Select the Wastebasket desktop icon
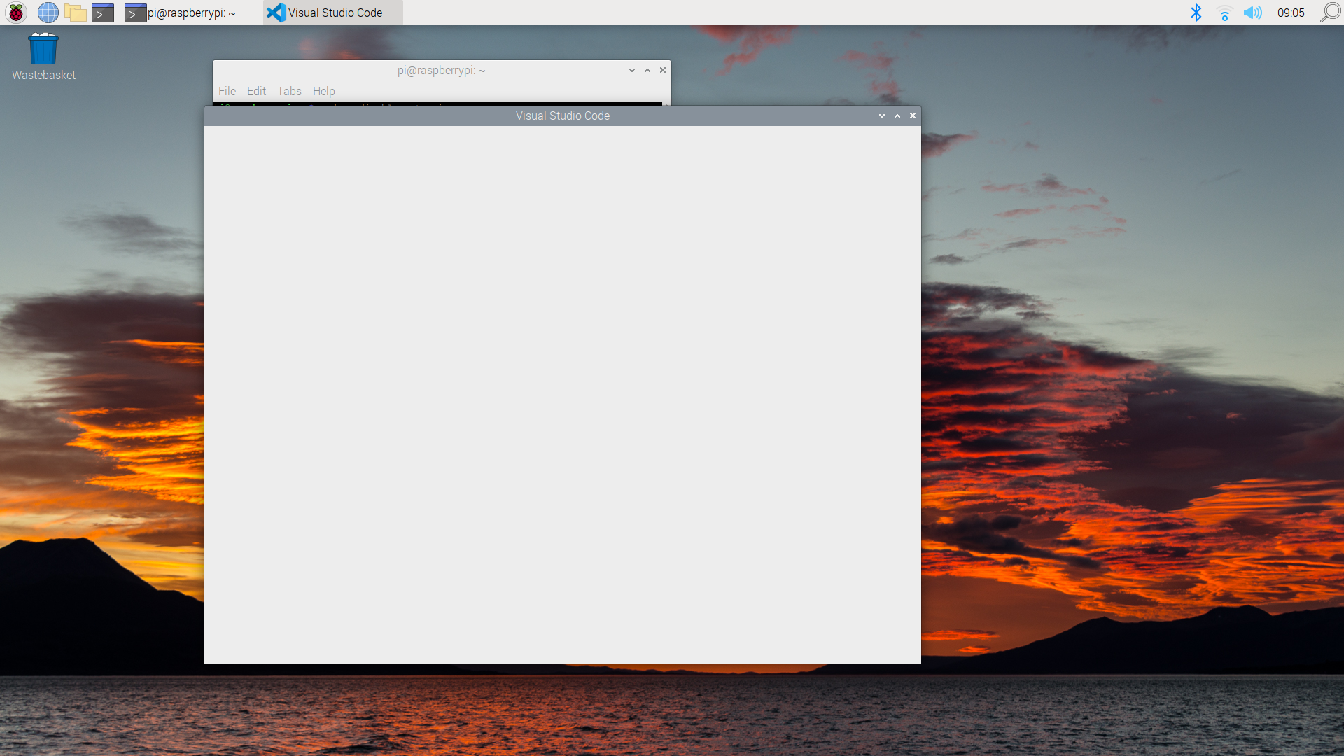This screenshot has width=1344, height=756. pos(43,57)
